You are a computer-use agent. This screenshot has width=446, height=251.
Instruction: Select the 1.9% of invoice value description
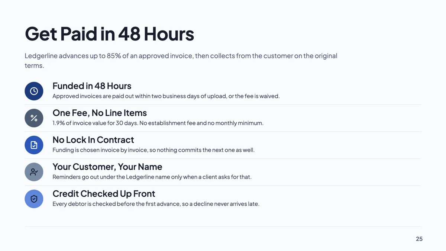(158, 123)
